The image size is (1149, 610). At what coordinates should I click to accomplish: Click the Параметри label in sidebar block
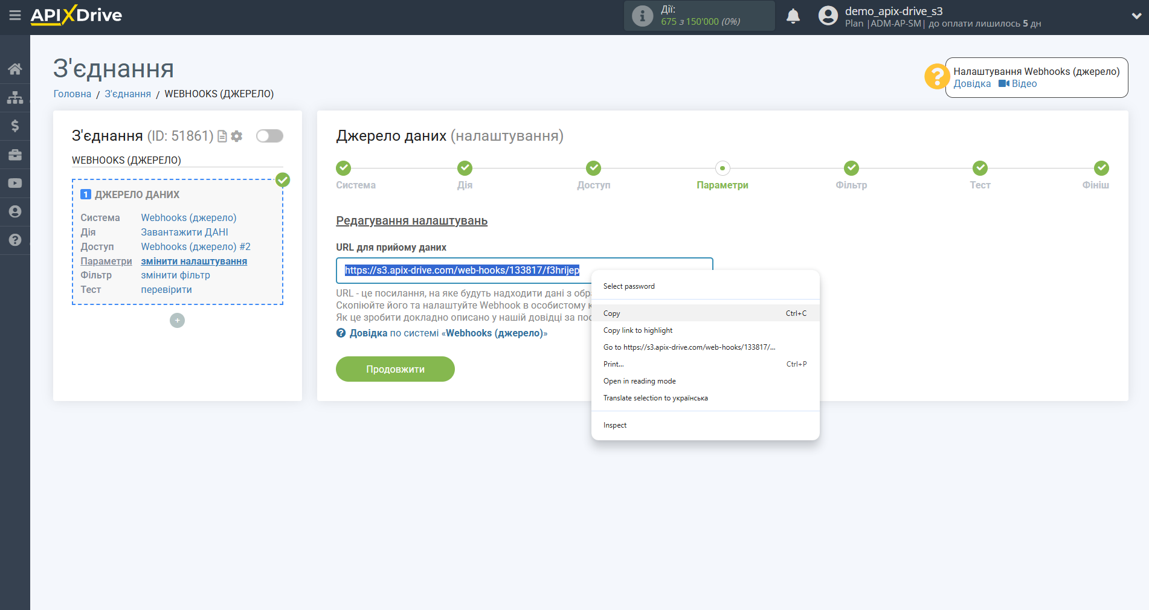tap(106, 261)
